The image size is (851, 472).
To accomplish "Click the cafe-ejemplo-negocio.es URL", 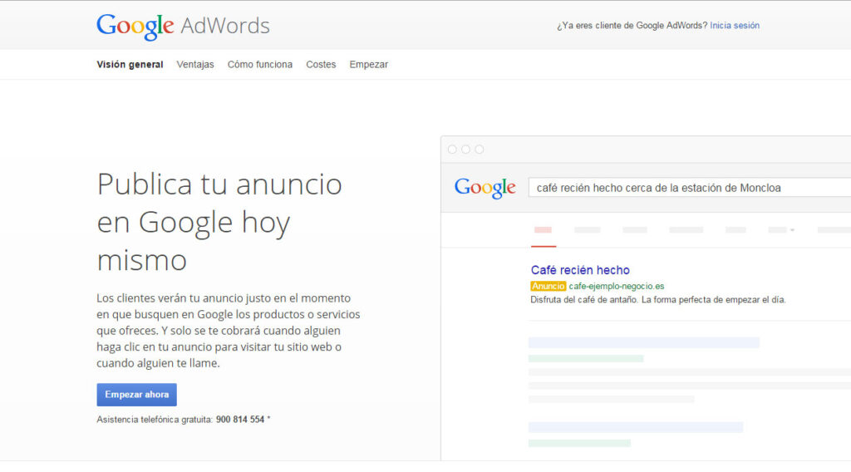I will coord(617,286).
